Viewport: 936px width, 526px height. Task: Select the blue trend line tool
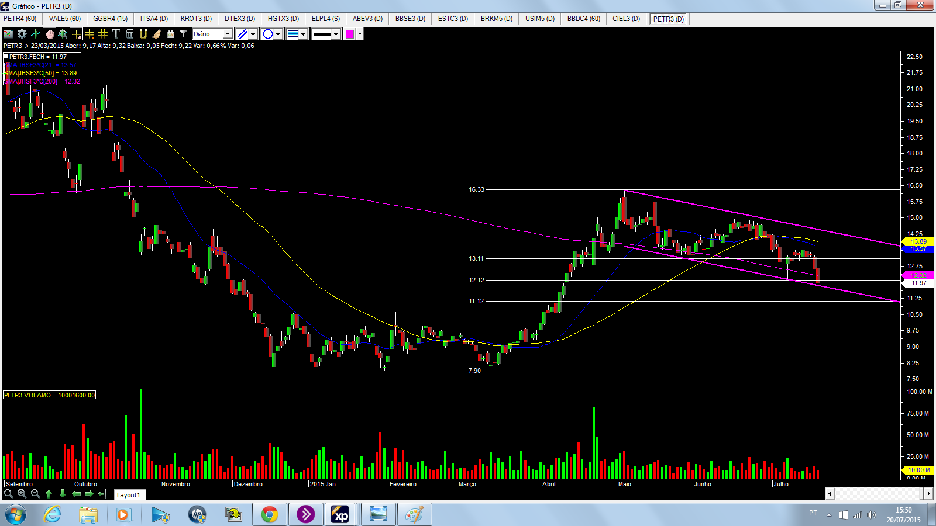pyautogui.click(x=243, y=34)
